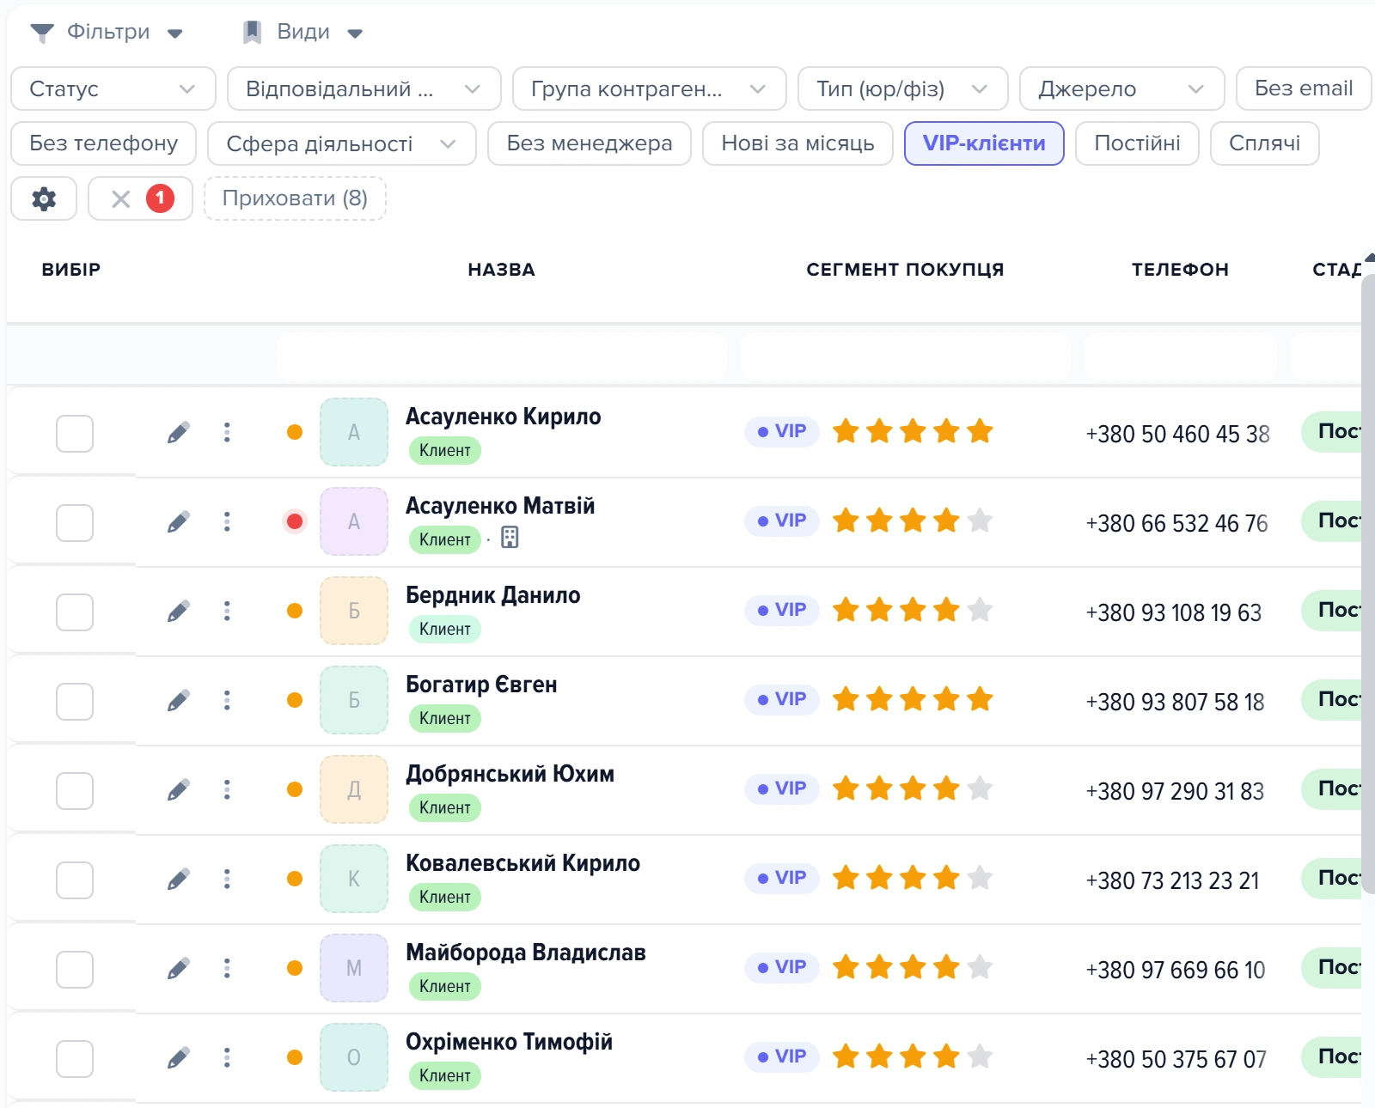
Task: Expand the Статус dropdown
Action: [113, 88]
